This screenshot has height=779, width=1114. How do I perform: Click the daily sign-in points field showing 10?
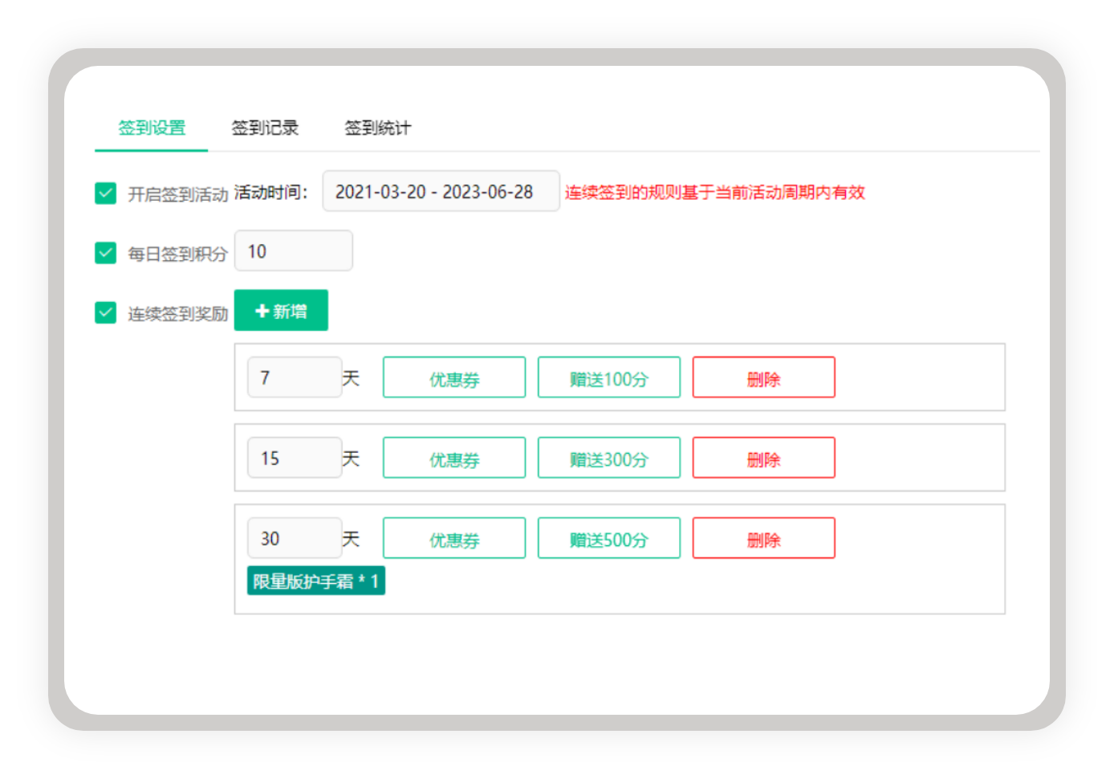coord(293,251)
